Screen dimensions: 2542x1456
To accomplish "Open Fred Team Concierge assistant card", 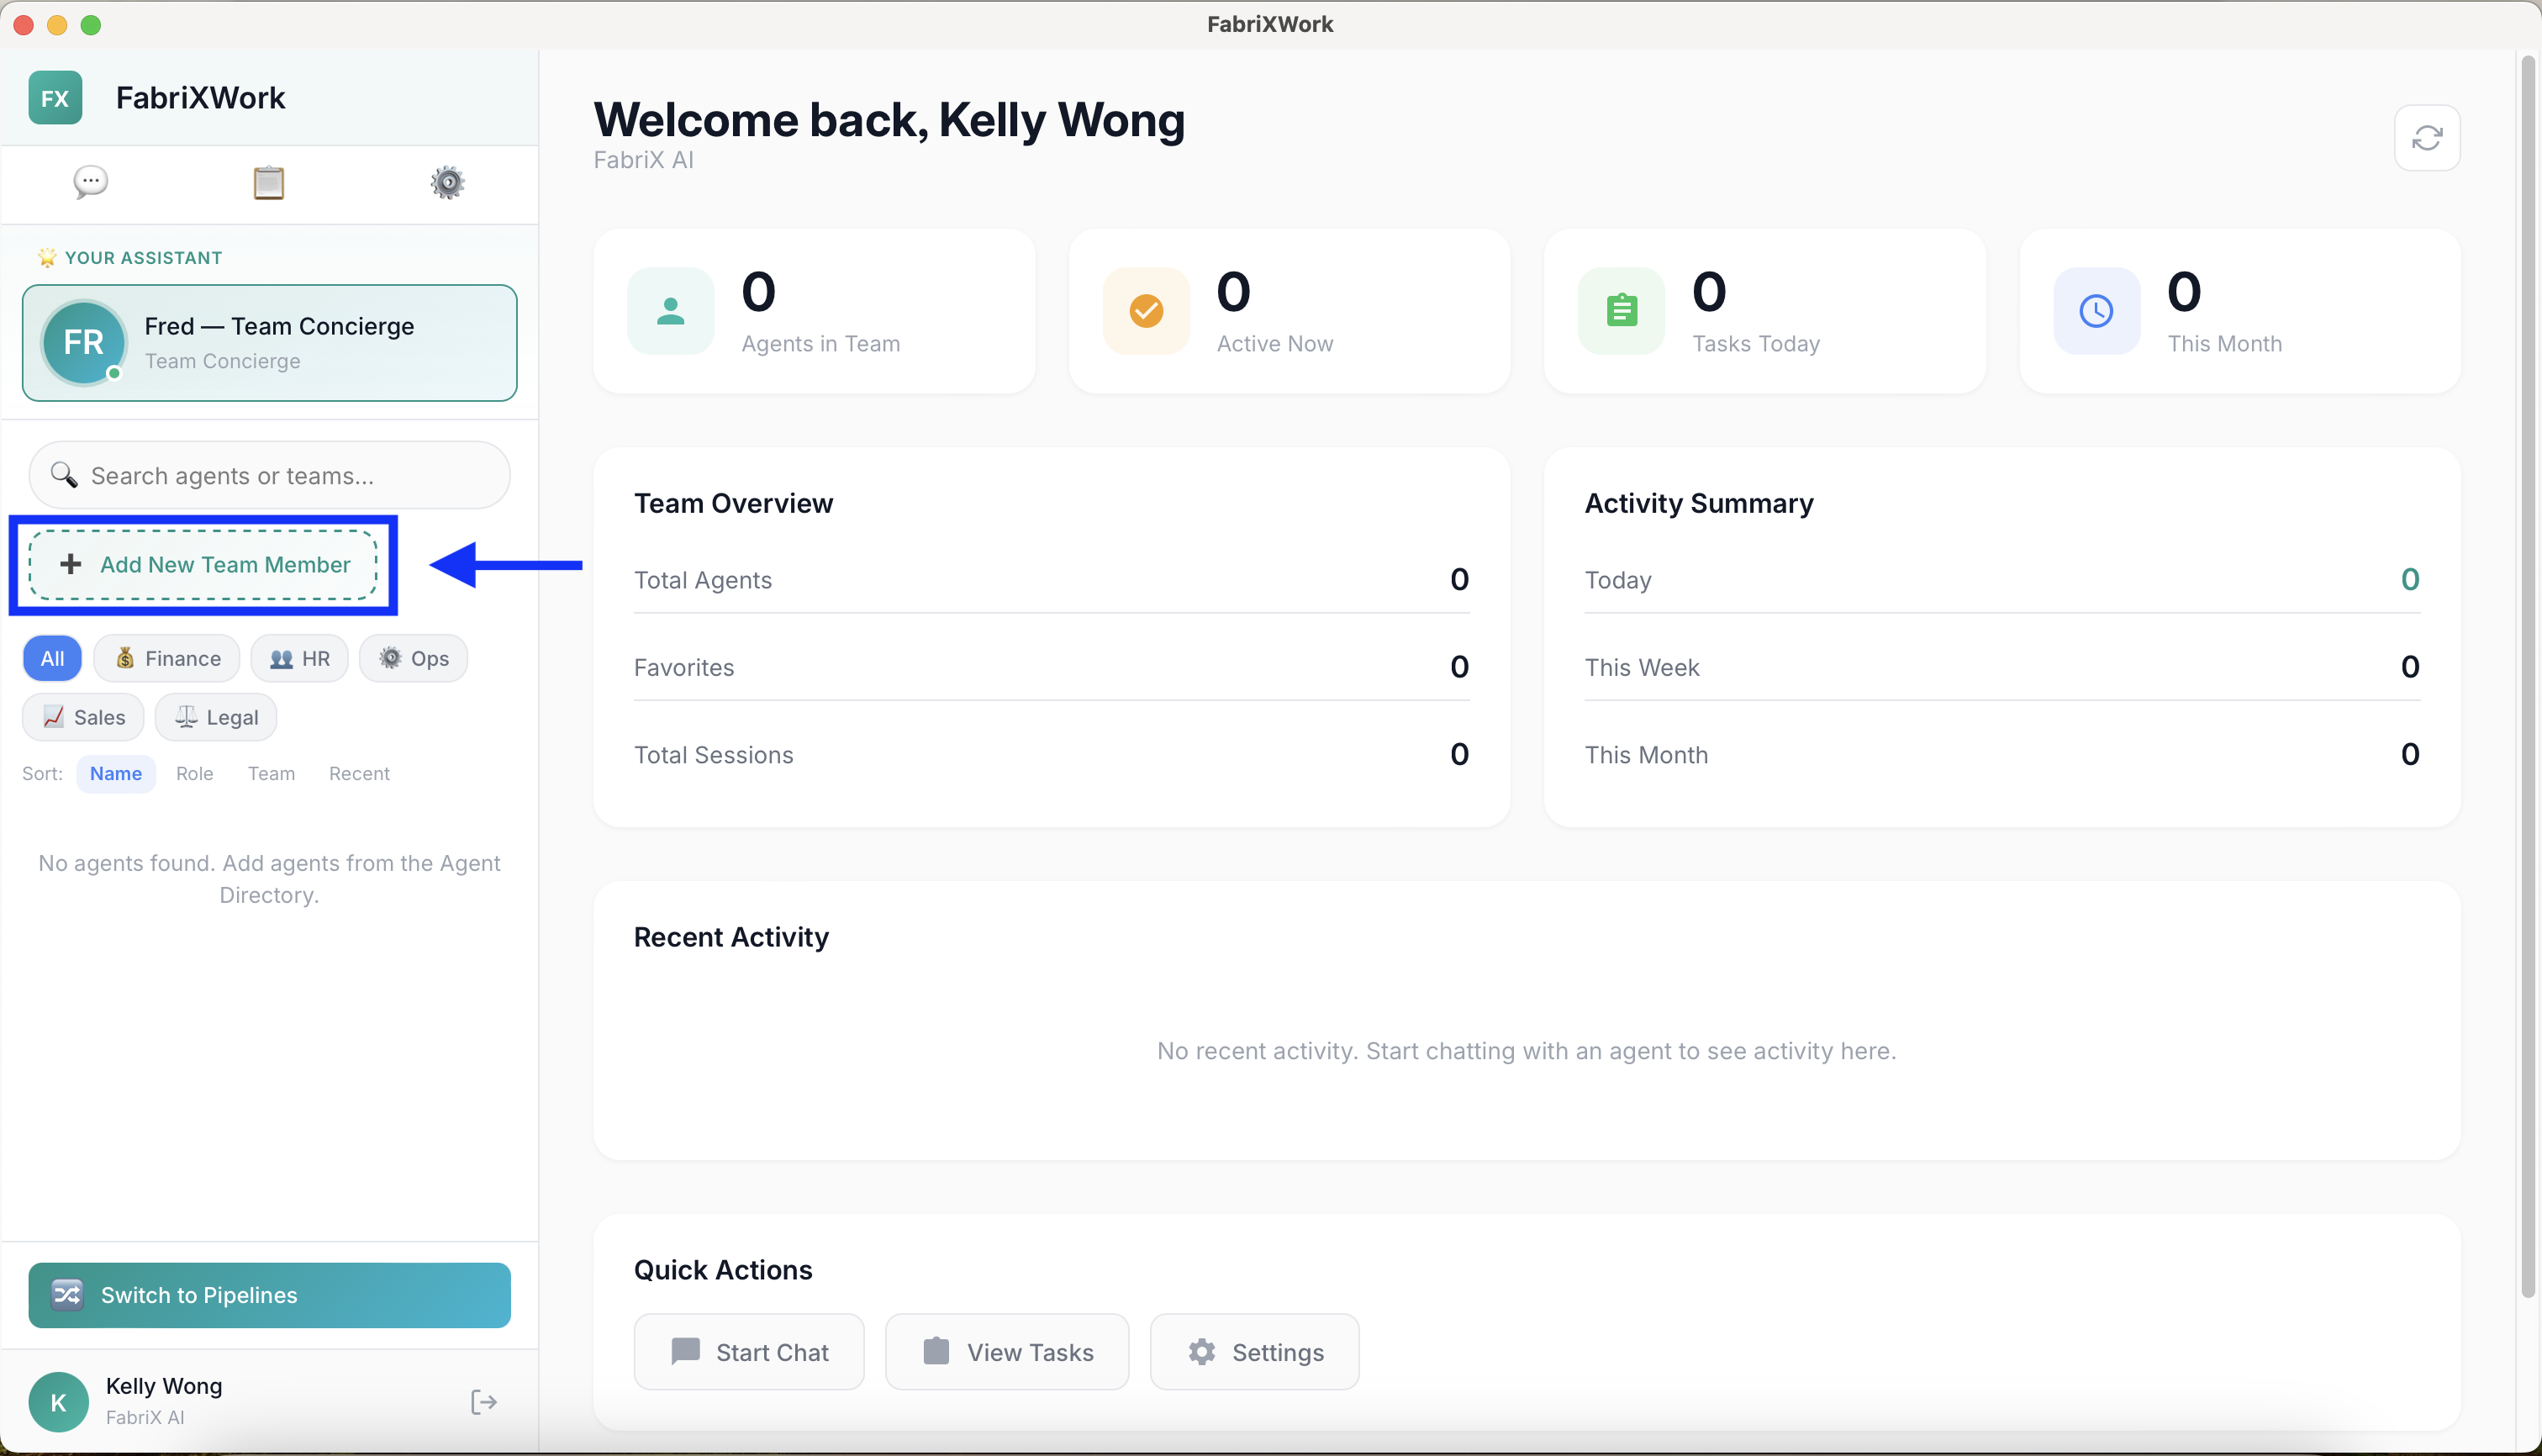I will (270, 343).
